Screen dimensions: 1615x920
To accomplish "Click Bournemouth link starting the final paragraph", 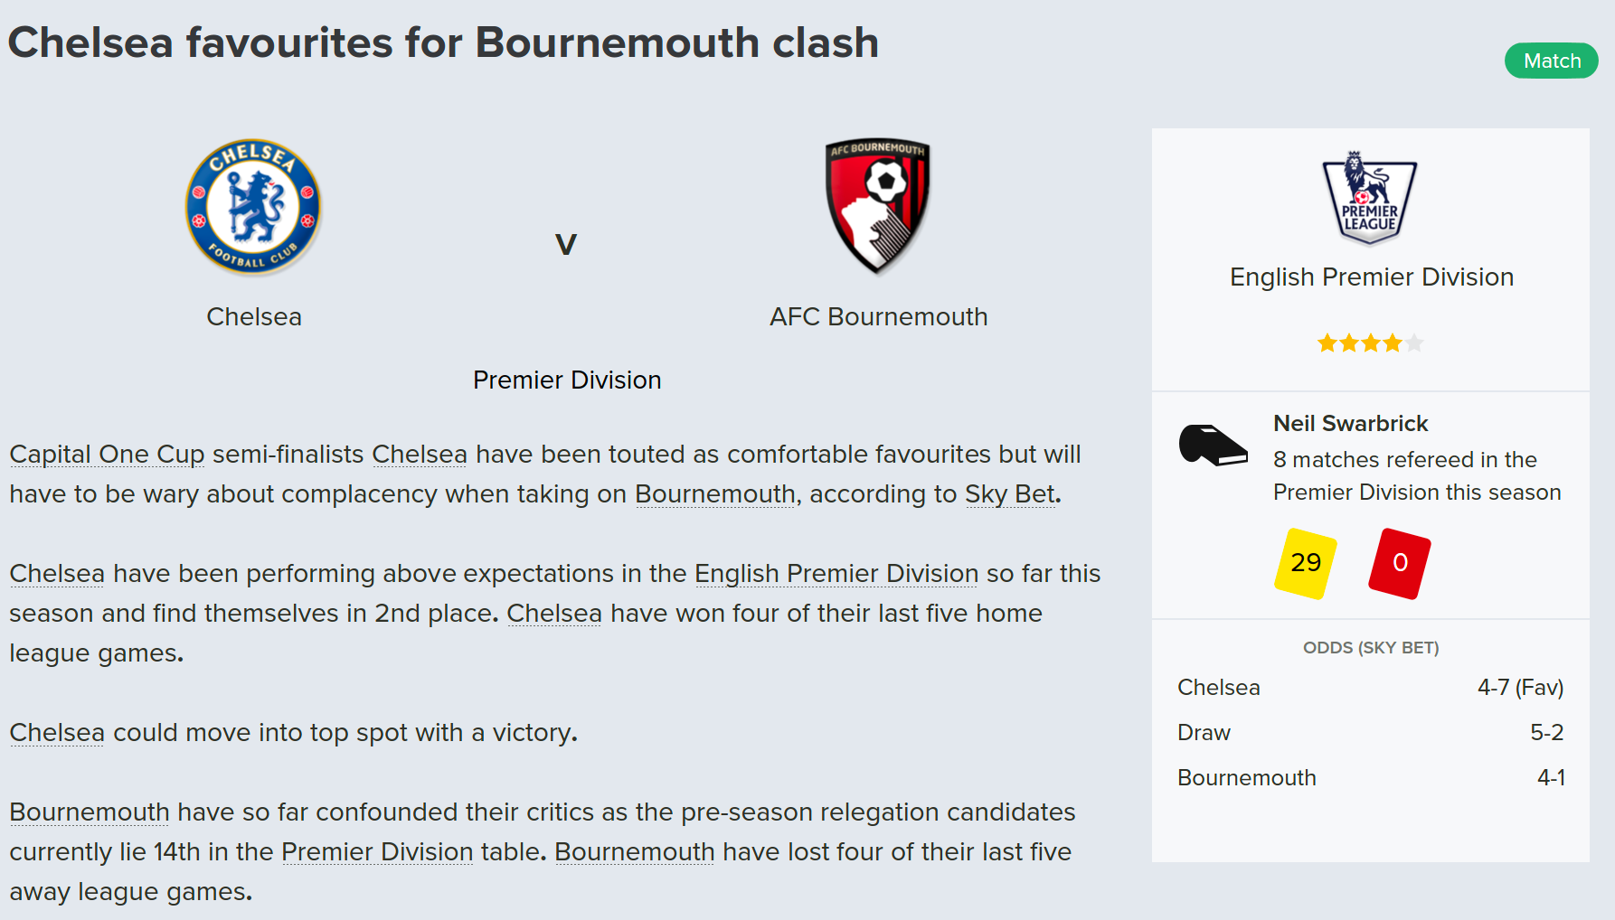I will click(89, 812).
